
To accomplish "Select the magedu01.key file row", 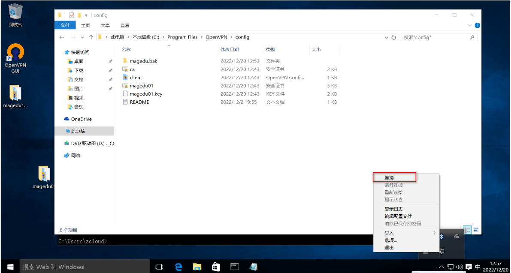I will [230, 94].
